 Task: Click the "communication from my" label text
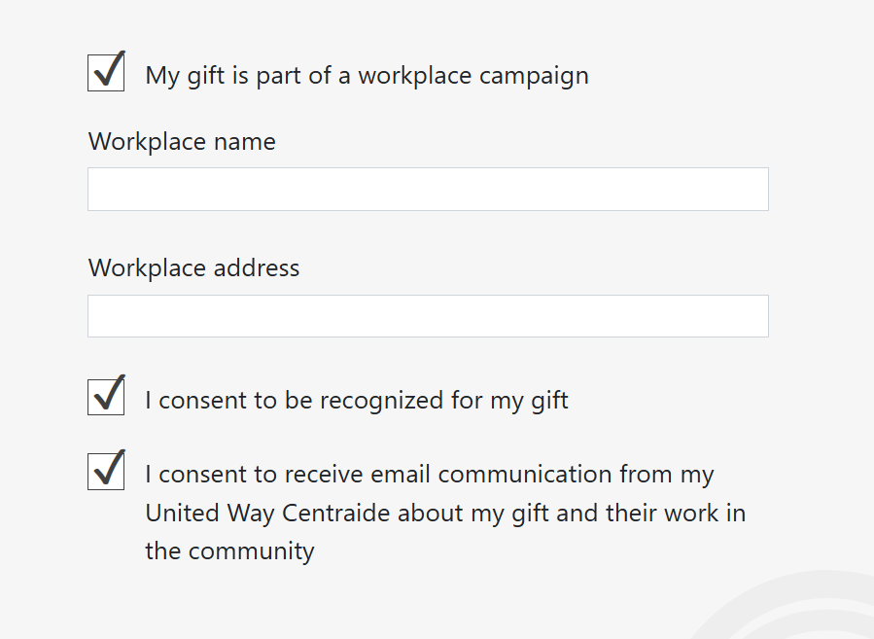[576, 475]
